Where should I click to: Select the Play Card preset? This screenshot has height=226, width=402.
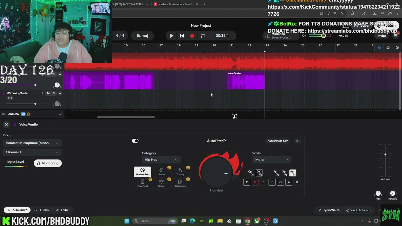click(142, 183)
